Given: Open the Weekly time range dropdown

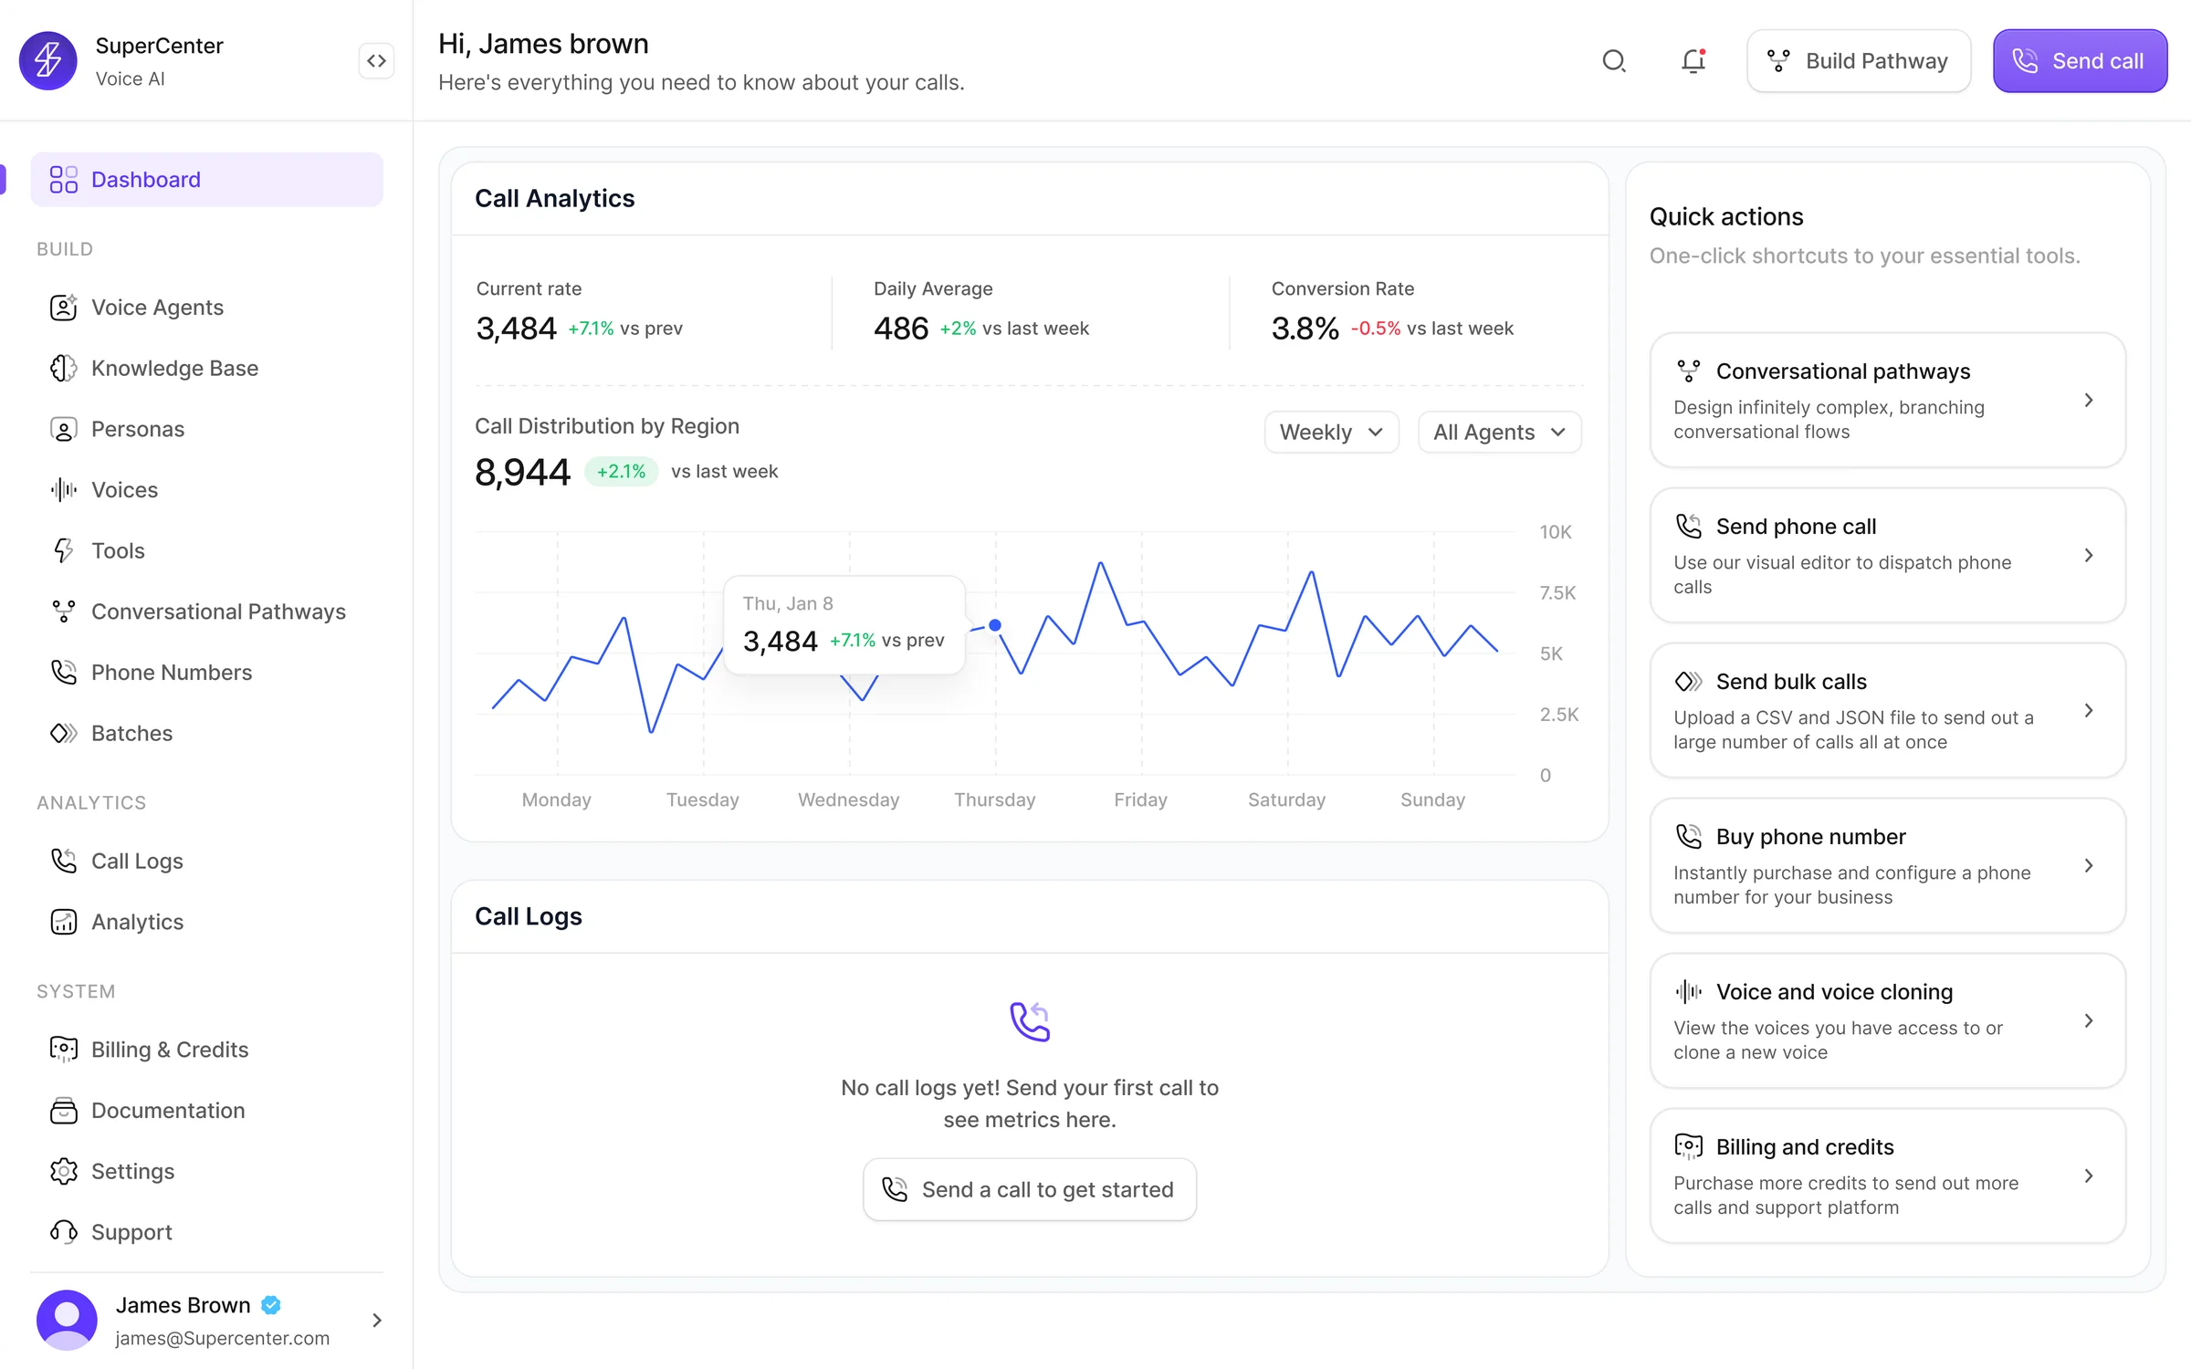Looking at the screenshot, I should (x=1330, y=432).
